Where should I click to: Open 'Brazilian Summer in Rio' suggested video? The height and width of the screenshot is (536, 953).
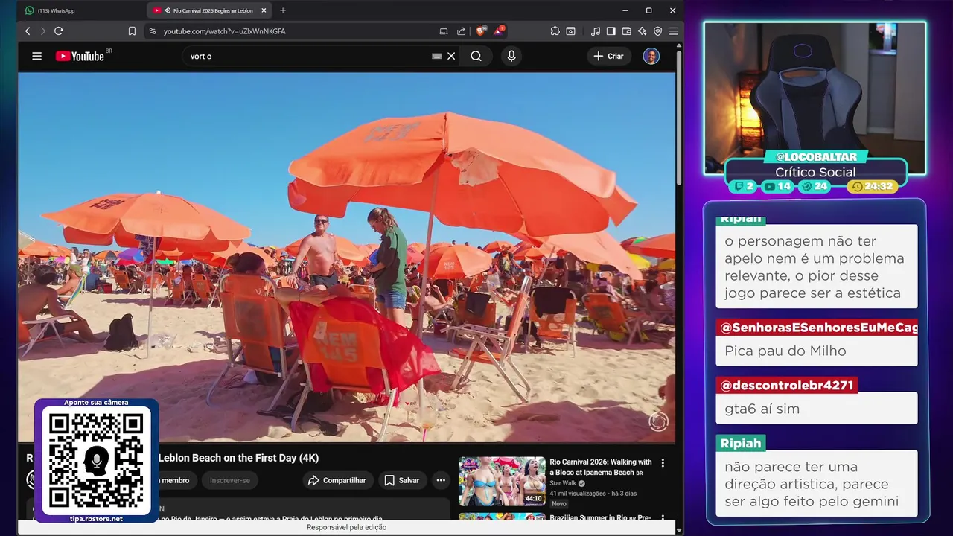click(x=600, y=517)
